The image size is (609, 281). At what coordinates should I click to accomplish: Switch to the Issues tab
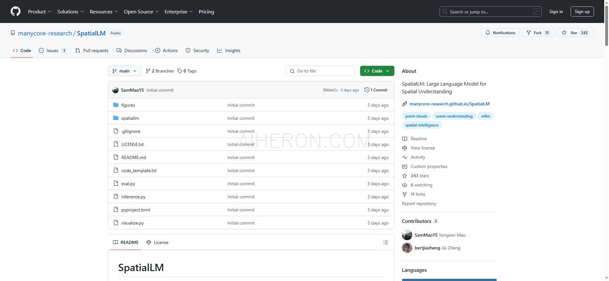pyautogui.click(x=52, y=50)
